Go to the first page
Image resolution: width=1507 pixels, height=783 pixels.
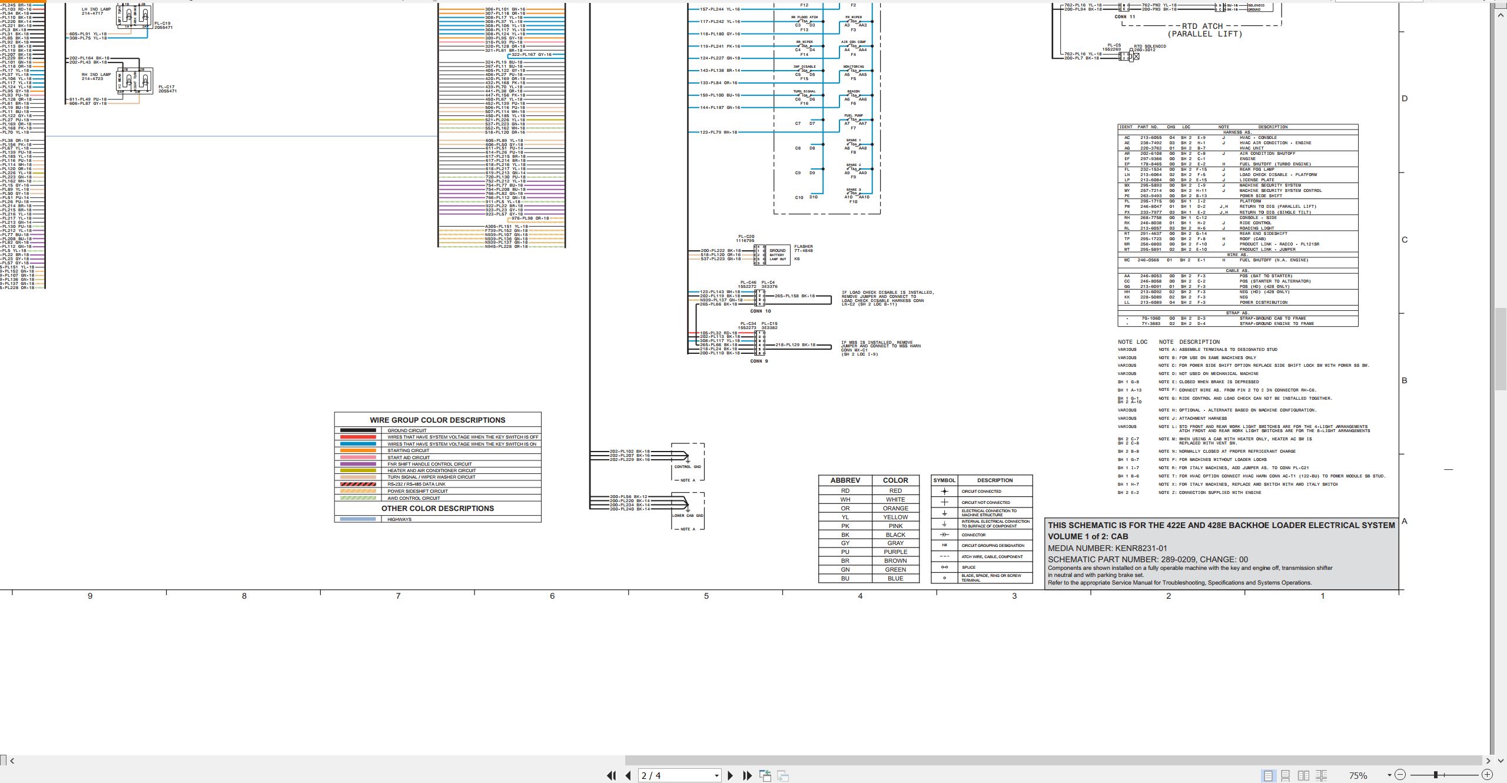coord(611,775)
